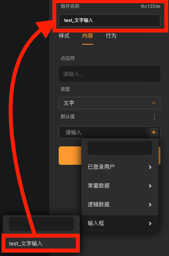Focus the 默认值 text input field
Screen dimensions: 169x256
[x=103, y=132]
